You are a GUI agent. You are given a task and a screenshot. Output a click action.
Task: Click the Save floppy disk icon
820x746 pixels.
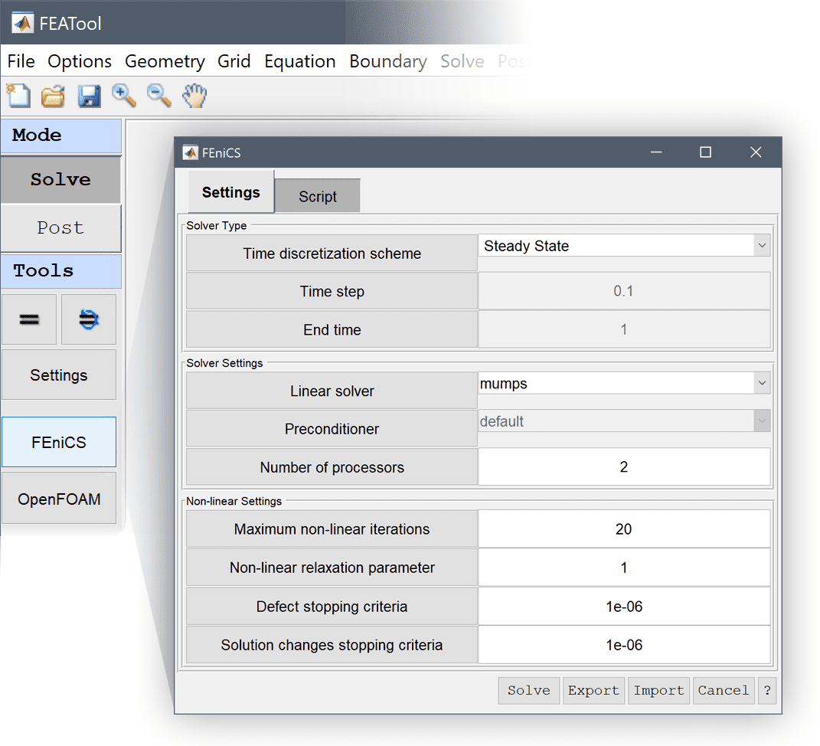(89, 97)
